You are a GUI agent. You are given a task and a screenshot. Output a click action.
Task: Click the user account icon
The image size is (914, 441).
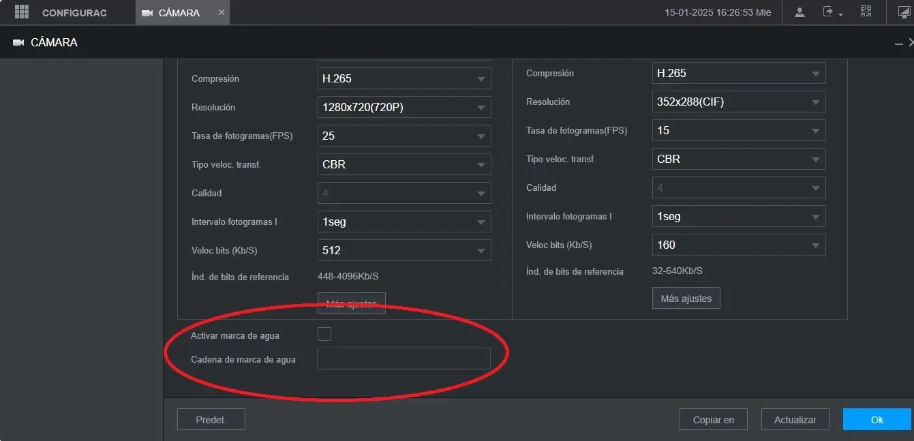(800, 12)
